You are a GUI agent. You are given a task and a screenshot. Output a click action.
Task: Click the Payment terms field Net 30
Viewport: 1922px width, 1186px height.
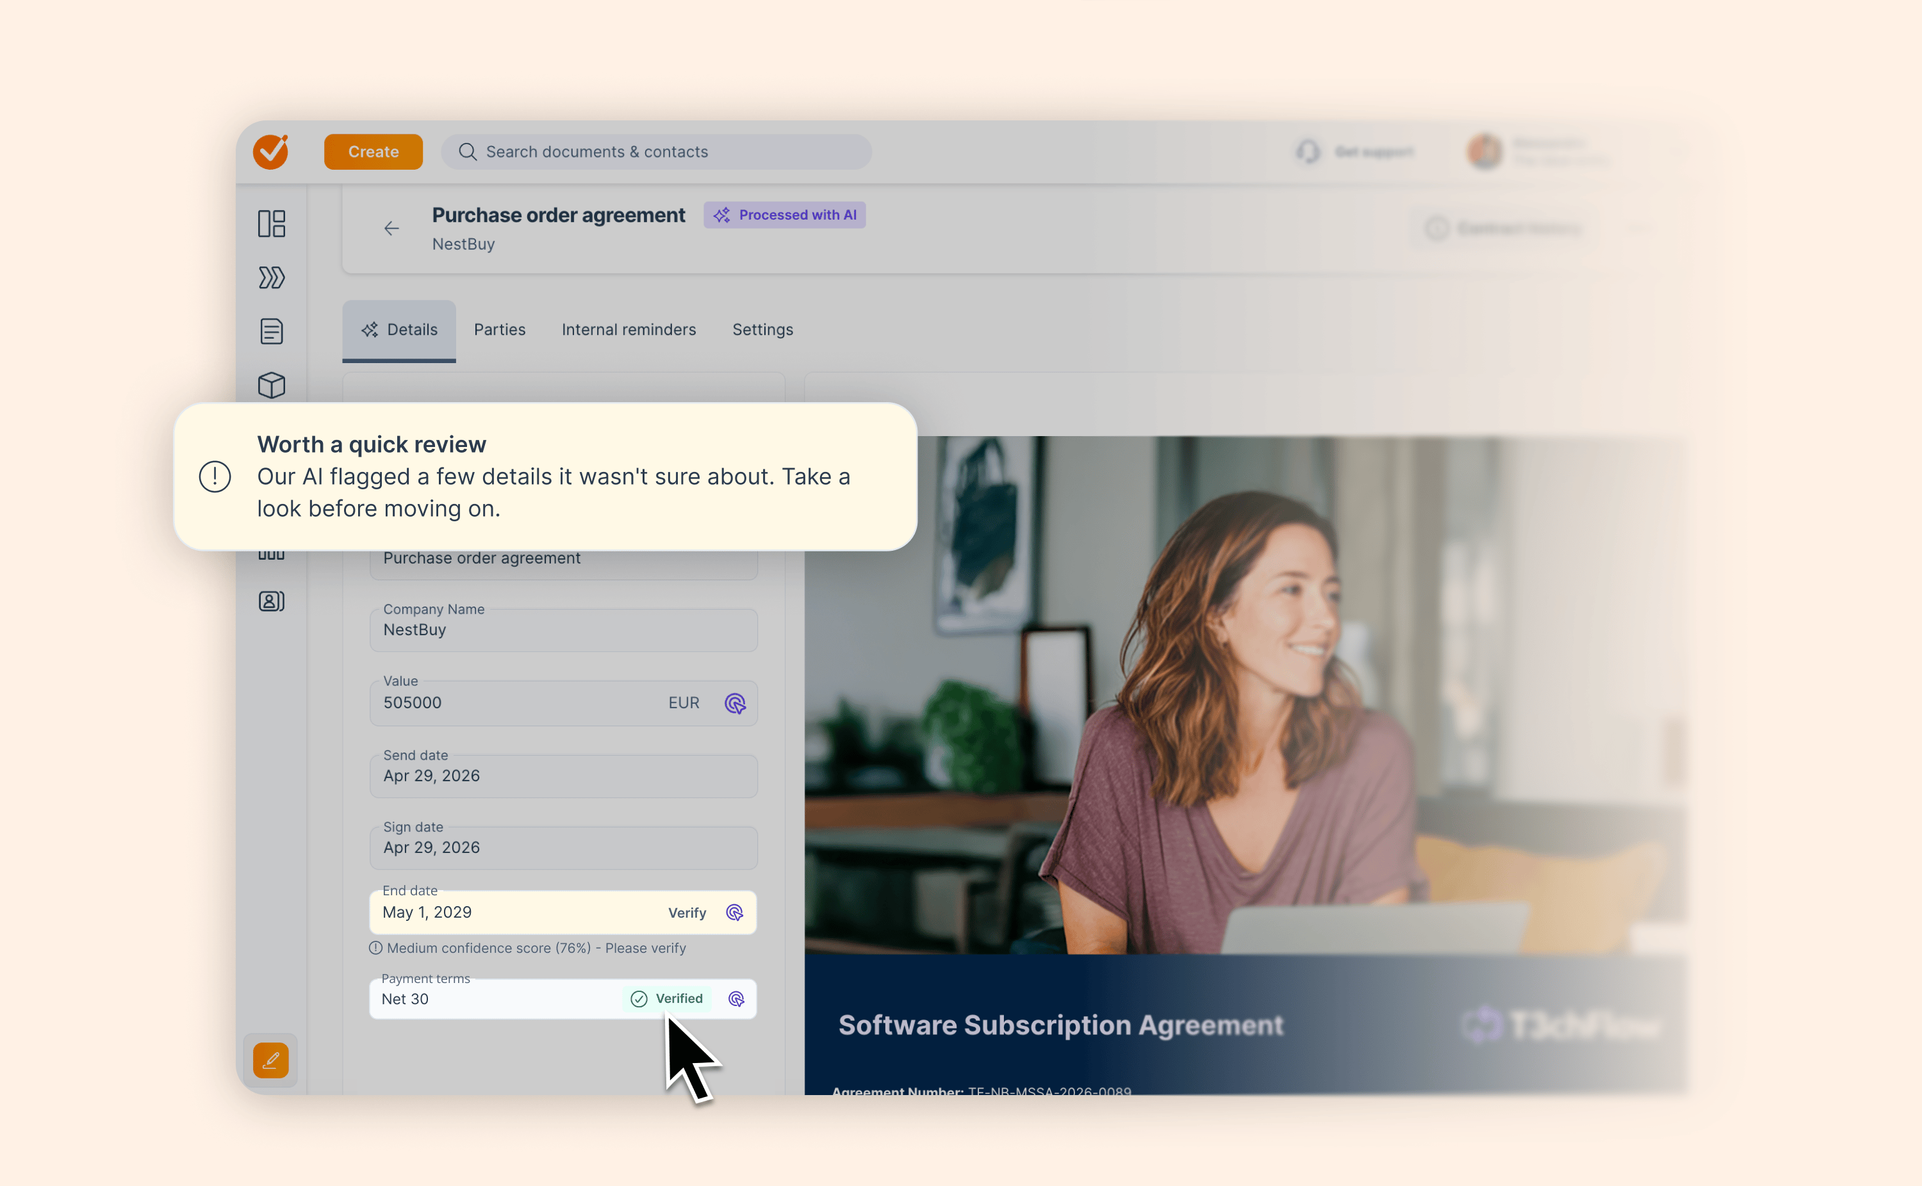[x=563, y=998]
